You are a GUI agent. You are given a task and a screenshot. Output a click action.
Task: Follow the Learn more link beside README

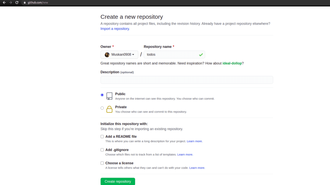tap(194, 141)
